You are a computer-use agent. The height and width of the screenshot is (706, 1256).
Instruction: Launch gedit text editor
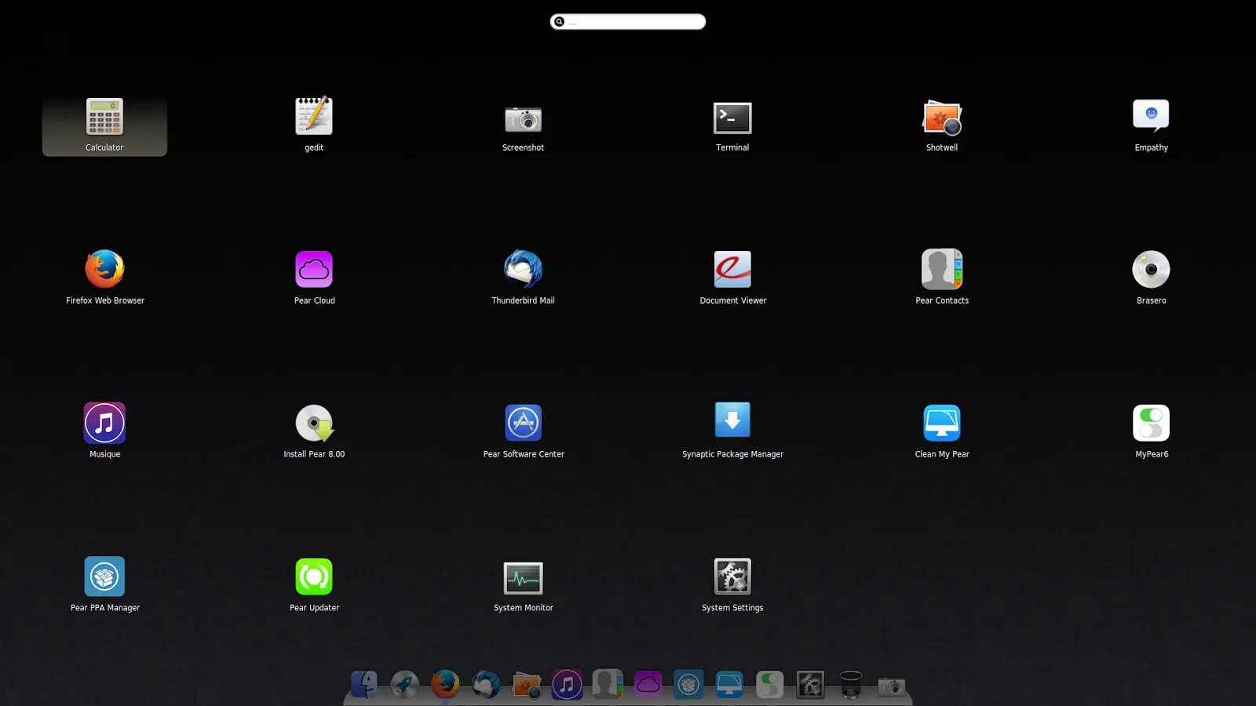point(314,126)
